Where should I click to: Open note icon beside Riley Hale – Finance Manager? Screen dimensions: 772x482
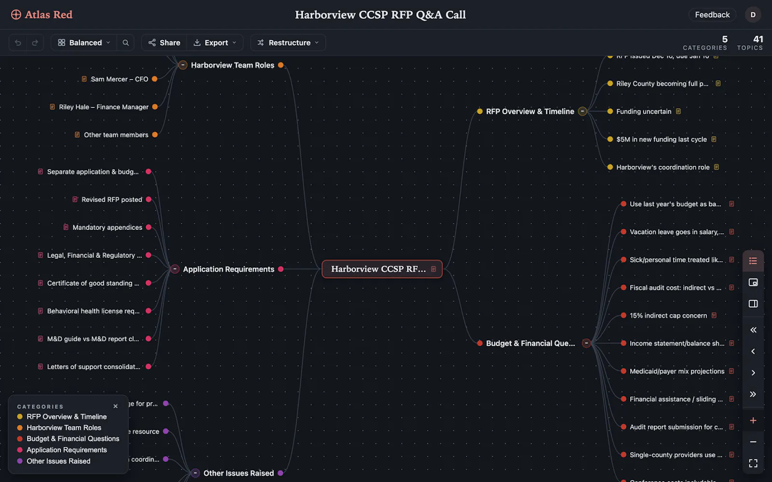pos(52,107)
